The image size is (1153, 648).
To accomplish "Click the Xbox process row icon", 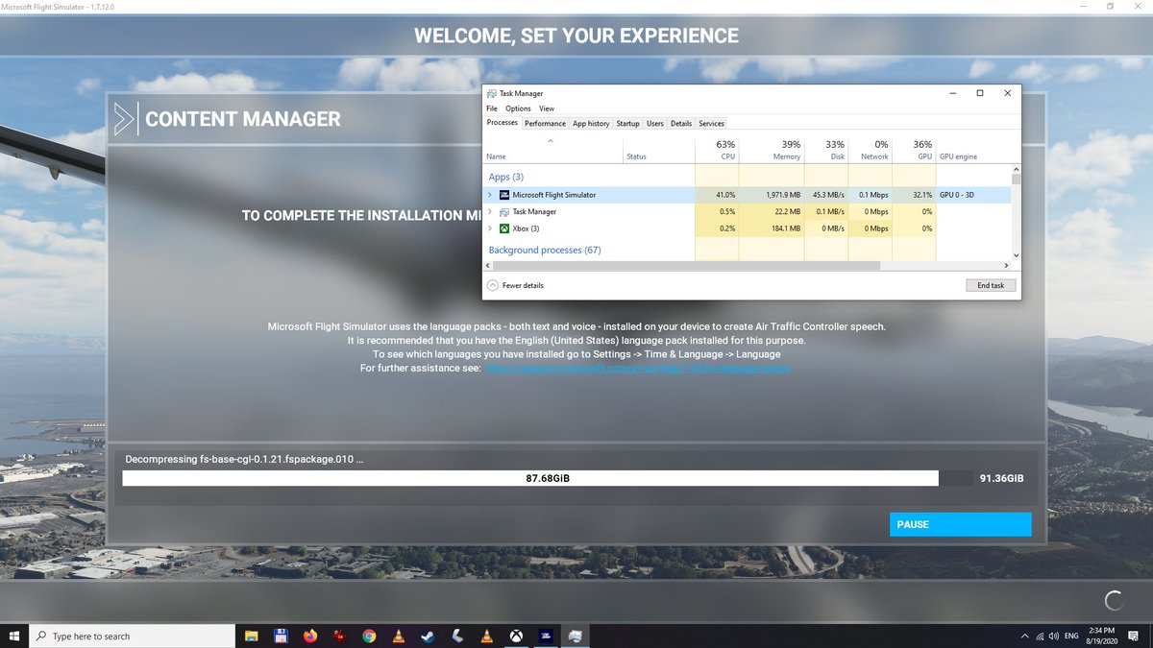I will pyautogui.click(x=504, y=228).
